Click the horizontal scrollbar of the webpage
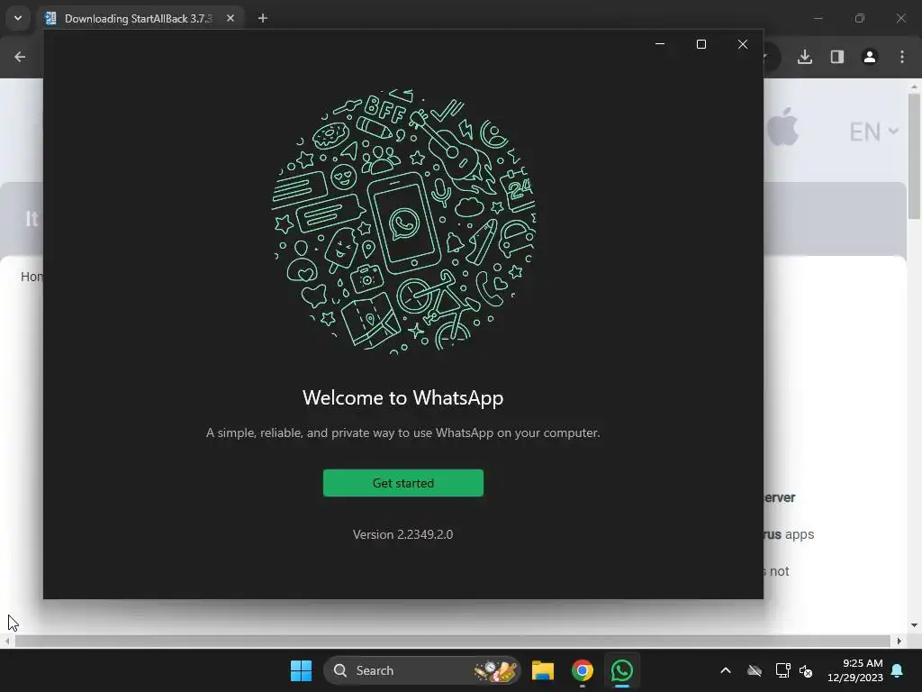Image resolution: width=922 pixels, height=692 pixels. point(452,641)
